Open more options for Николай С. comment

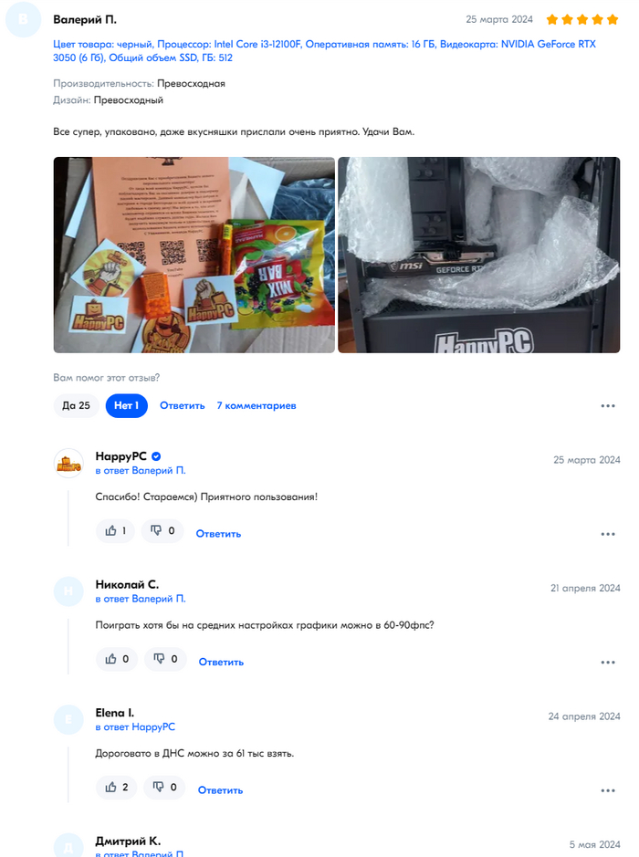(x=608, y=663)
